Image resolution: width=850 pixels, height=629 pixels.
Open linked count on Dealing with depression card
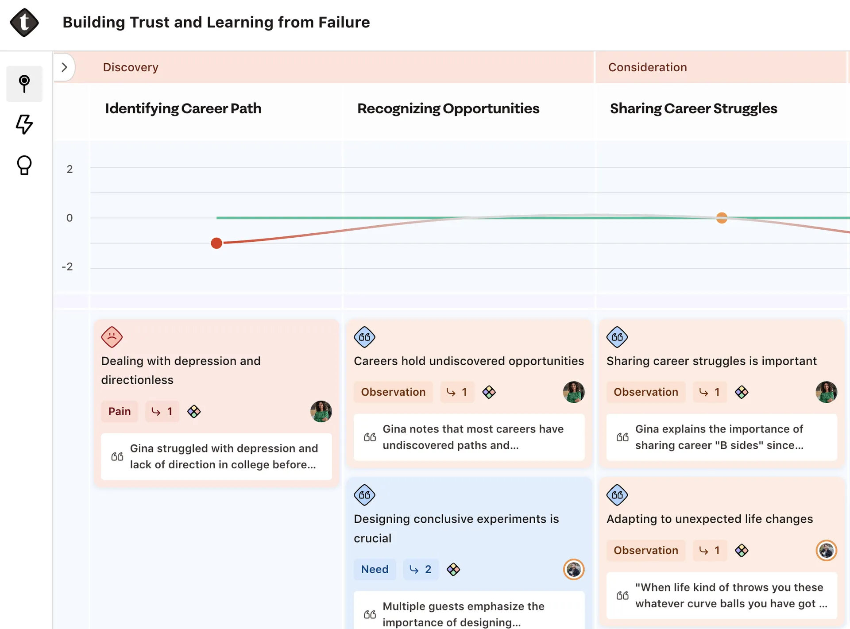click(x=162, y=412)
